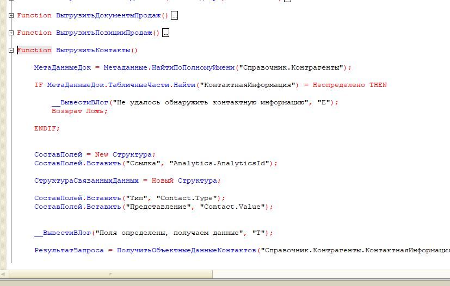Click the THEN keyword

378,85
